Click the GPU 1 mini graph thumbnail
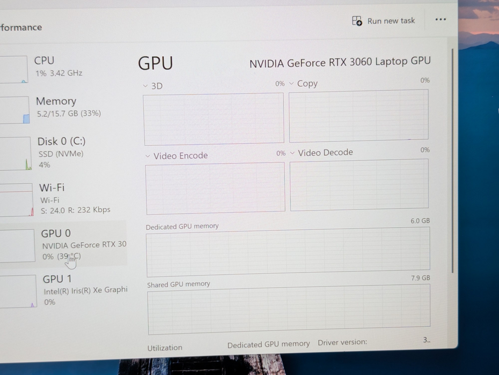This screenshot has width=499, height=375. (x=18, y=291)
